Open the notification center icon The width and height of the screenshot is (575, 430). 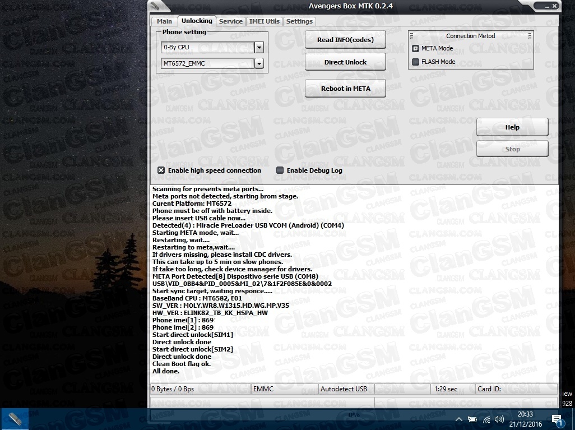click(x=557, y=420)
